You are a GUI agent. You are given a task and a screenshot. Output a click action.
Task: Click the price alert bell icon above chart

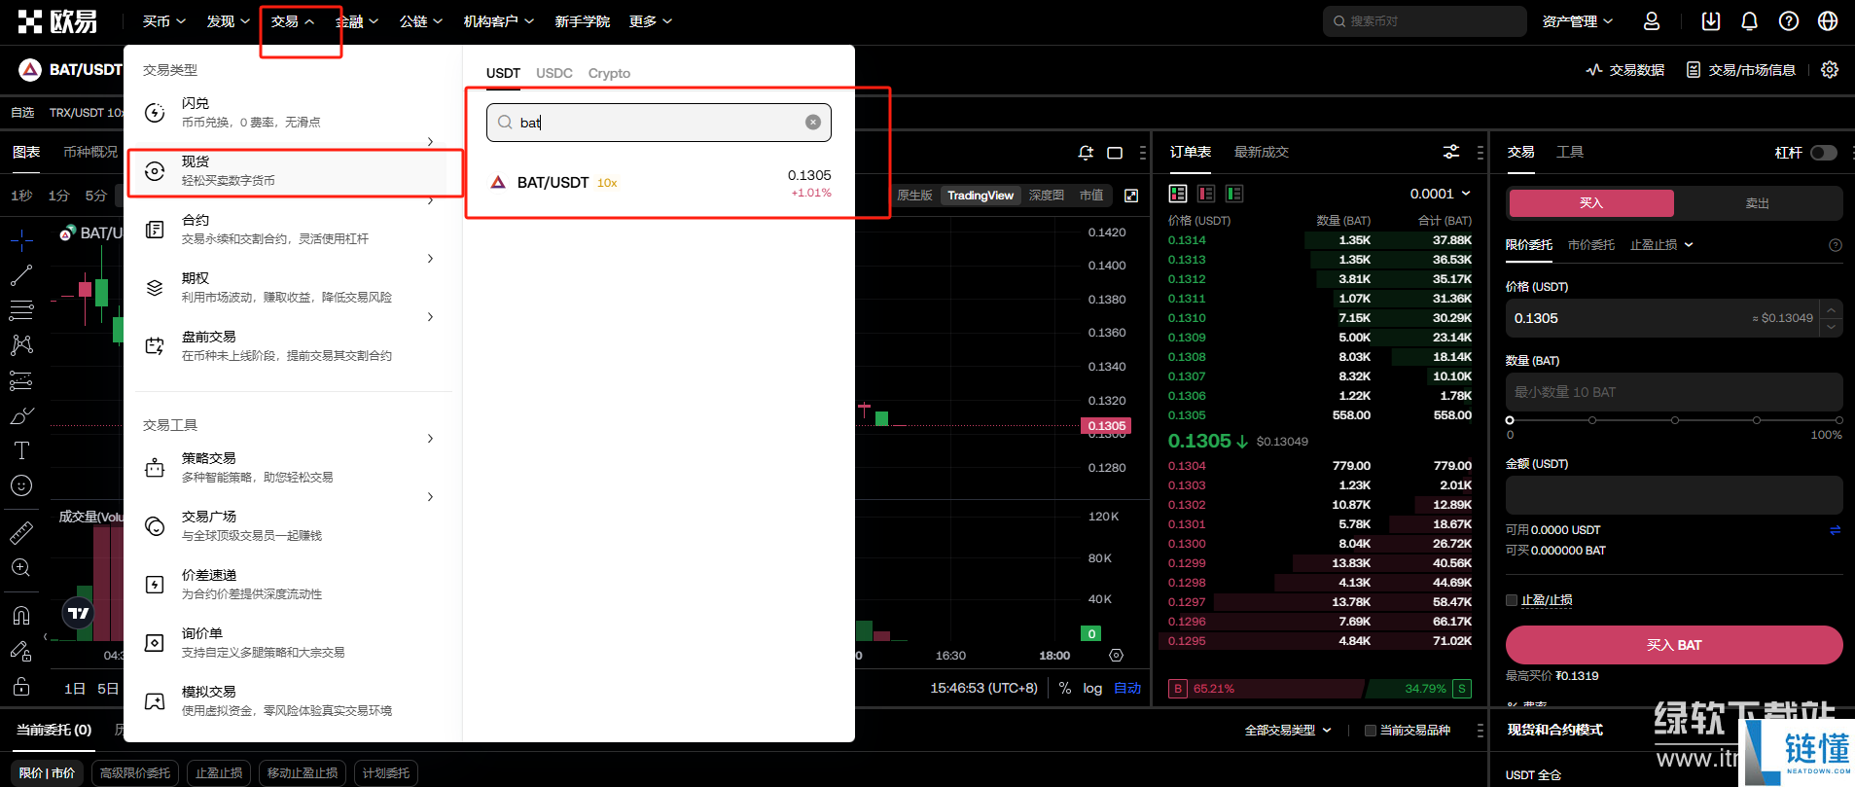coord(1086,153)
